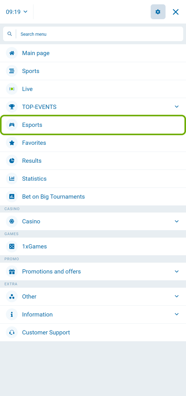Click the Statistics bar chart icon
186x396 pixels.
pos(11,179)
